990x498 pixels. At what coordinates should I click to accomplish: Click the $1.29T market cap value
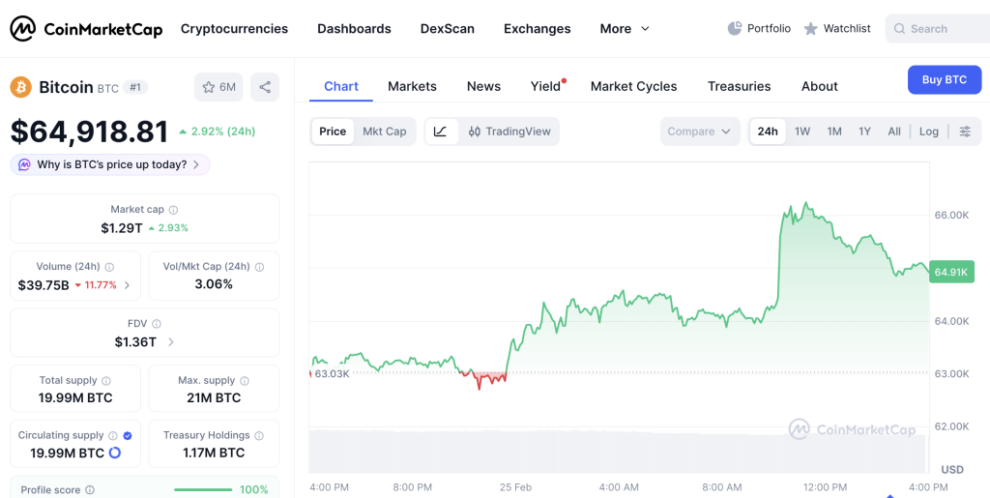[122, 228]
